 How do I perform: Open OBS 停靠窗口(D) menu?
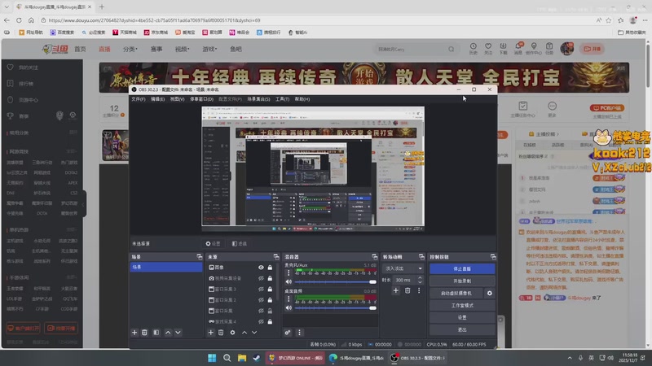tap(201, 99)
